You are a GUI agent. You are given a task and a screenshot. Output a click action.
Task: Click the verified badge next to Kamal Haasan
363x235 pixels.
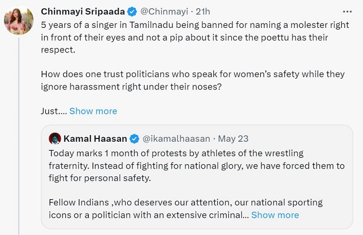point(135,138)
